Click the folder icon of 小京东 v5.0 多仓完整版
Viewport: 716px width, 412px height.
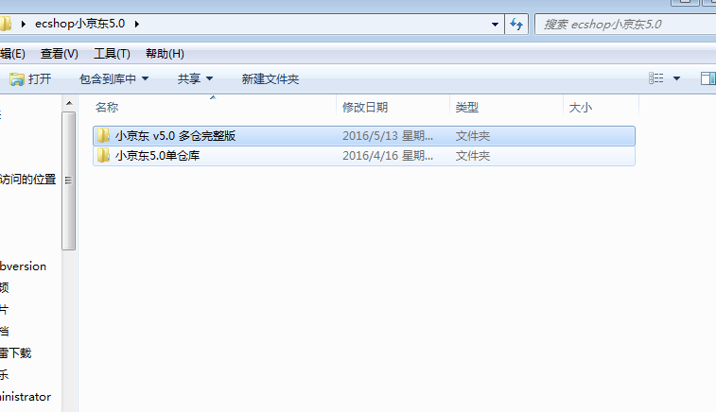pos(104,135)
